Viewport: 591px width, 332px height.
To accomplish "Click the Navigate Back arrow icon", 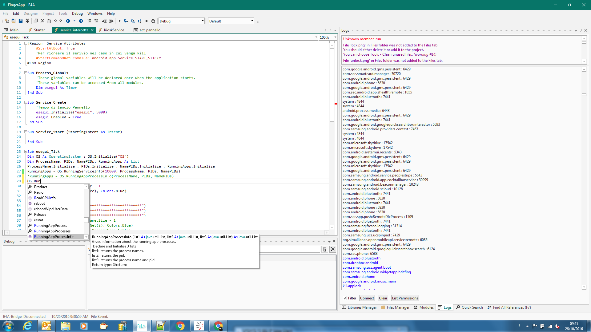I will point(68,21).
